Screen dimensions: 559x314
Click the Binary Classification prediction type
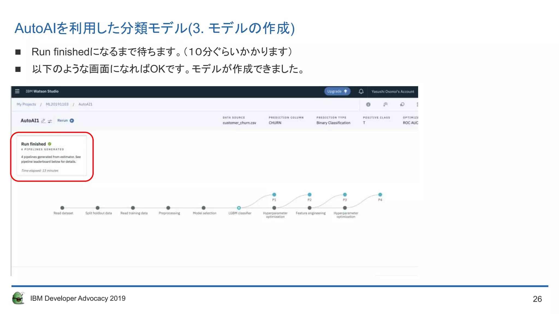(x=333, y=123)
